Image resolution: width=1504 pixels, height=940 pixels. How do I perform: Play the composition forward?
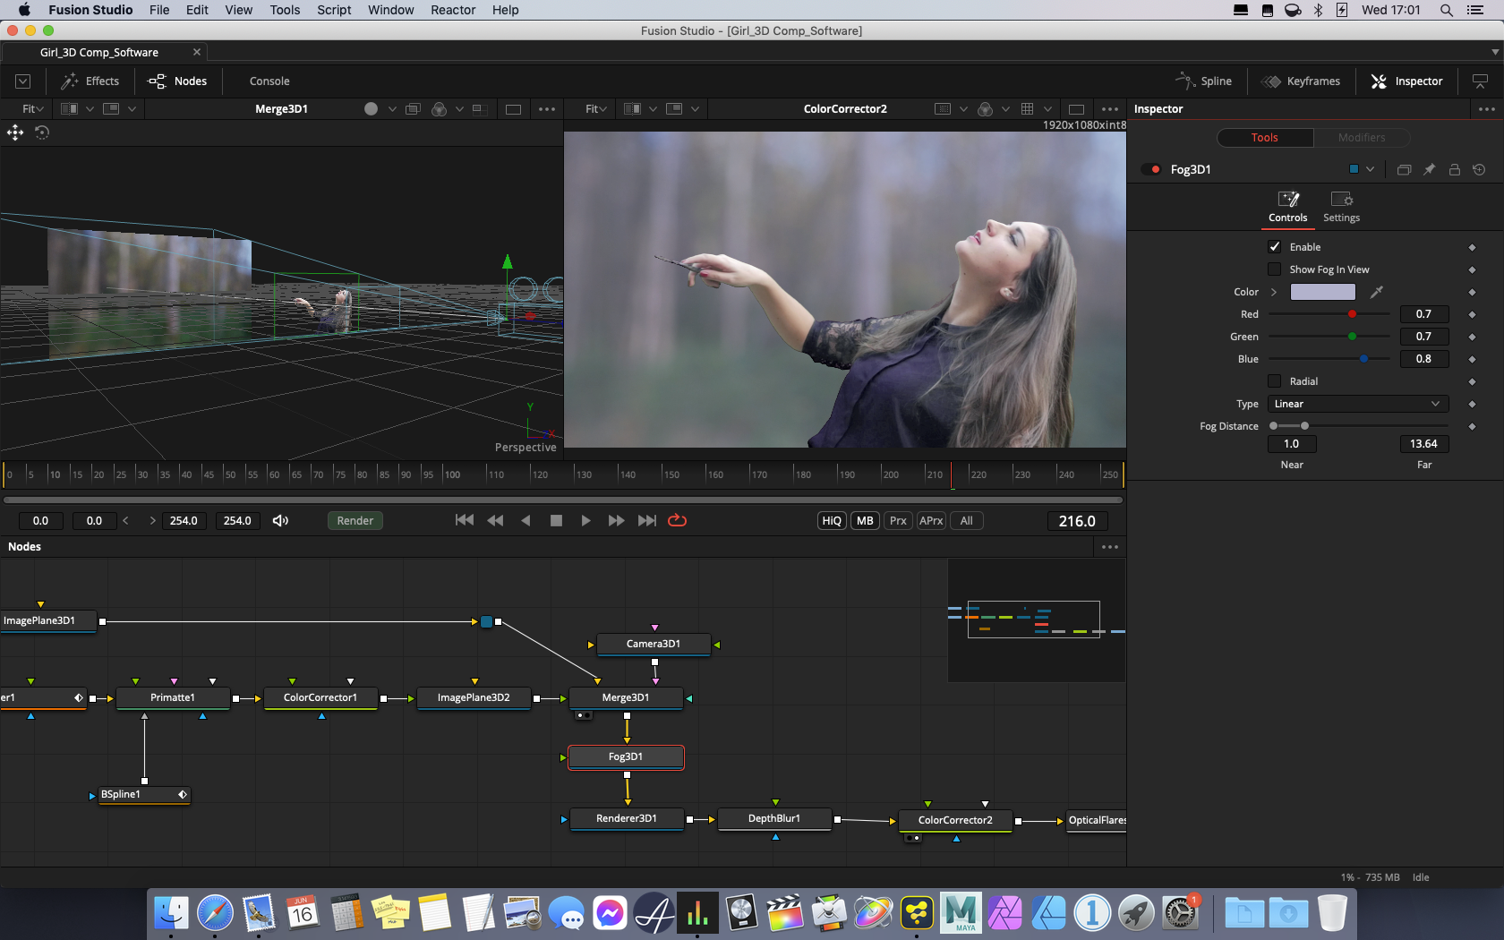[585, 521]
